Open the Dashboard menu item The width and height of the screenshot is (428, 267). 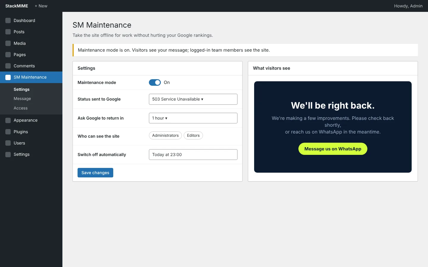click(x=24, y=20)
